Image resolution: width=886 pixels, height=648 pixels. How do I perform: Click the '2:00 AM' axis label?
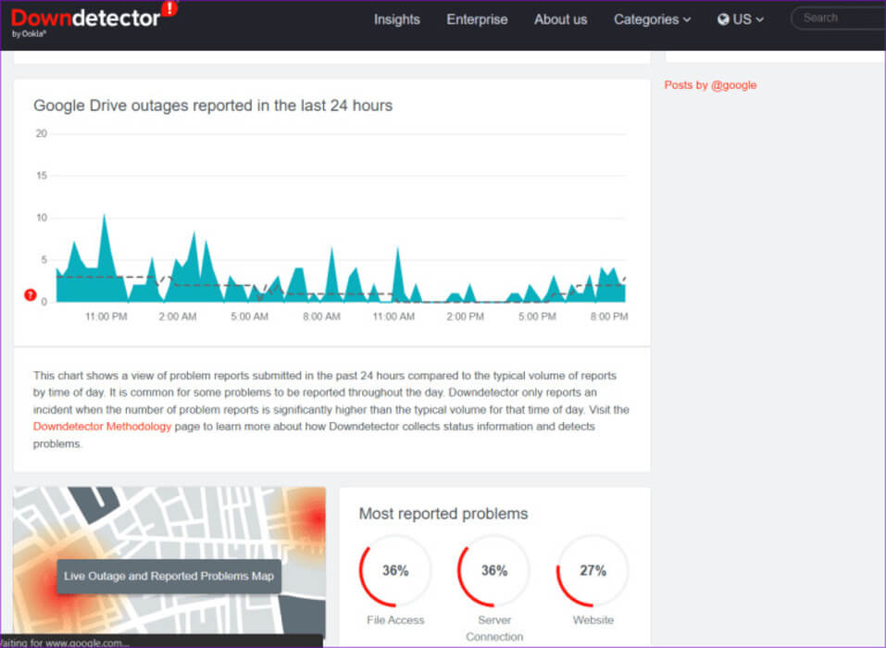point(178,317)
